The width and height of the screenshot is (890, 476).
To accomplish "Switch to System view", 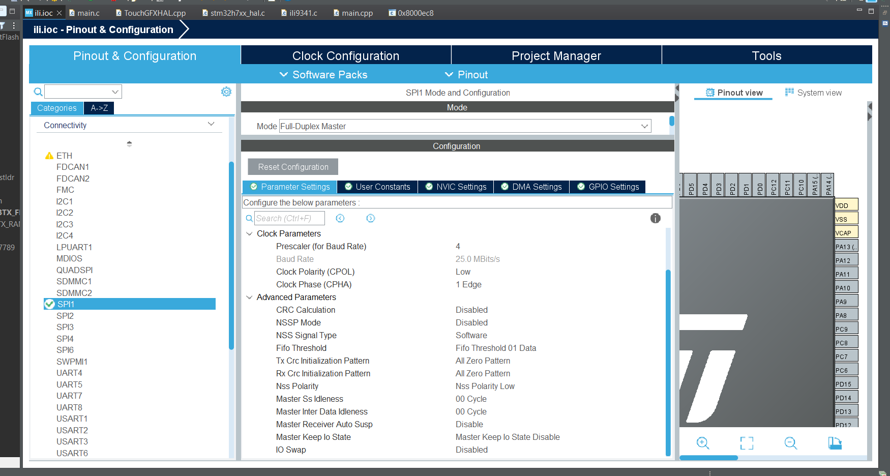I will (x=819, y=92).
